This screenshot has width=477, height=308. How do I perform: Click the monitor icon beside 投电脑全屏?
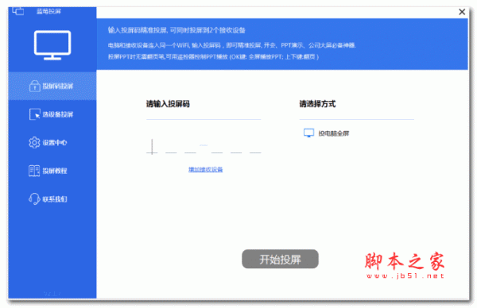coord(308,133)
